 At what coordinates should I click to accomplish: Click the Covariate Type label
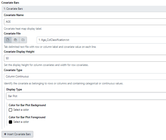click(x=13, y=70)
